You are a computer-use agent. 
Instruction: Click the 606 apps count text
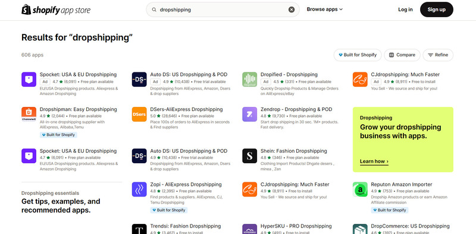click(x=33, y=55)
